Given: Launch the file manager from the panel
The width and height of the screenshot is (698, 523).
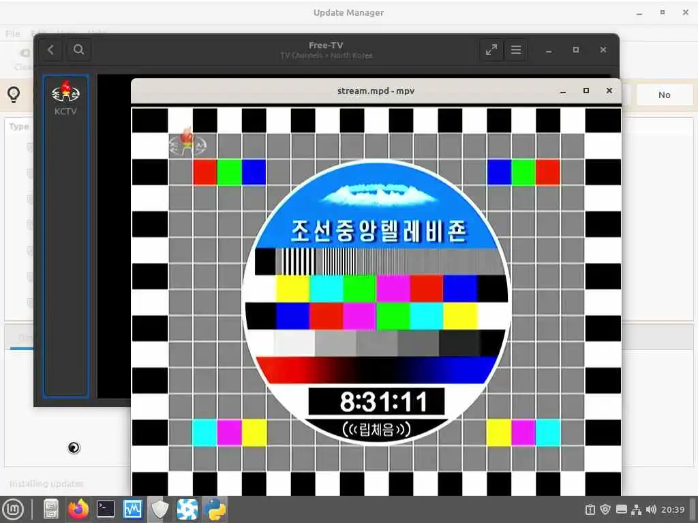Looking at the screenshot, I should (50, 509).
